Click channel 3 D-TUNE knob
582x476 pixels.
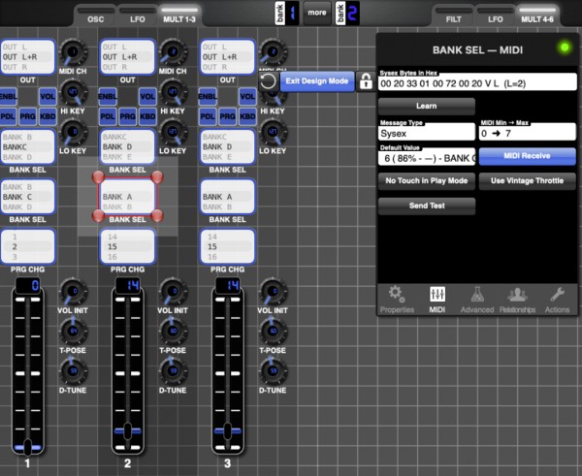(x=273, y=371)
